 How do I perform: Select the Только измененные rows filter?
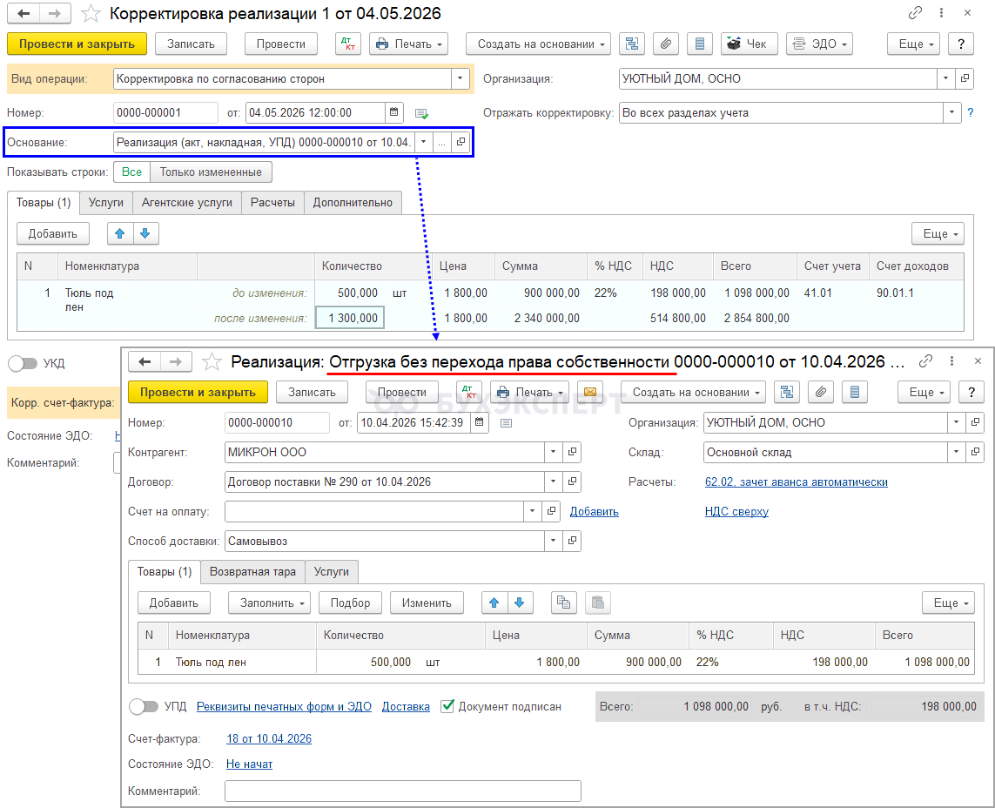(212, 172)
